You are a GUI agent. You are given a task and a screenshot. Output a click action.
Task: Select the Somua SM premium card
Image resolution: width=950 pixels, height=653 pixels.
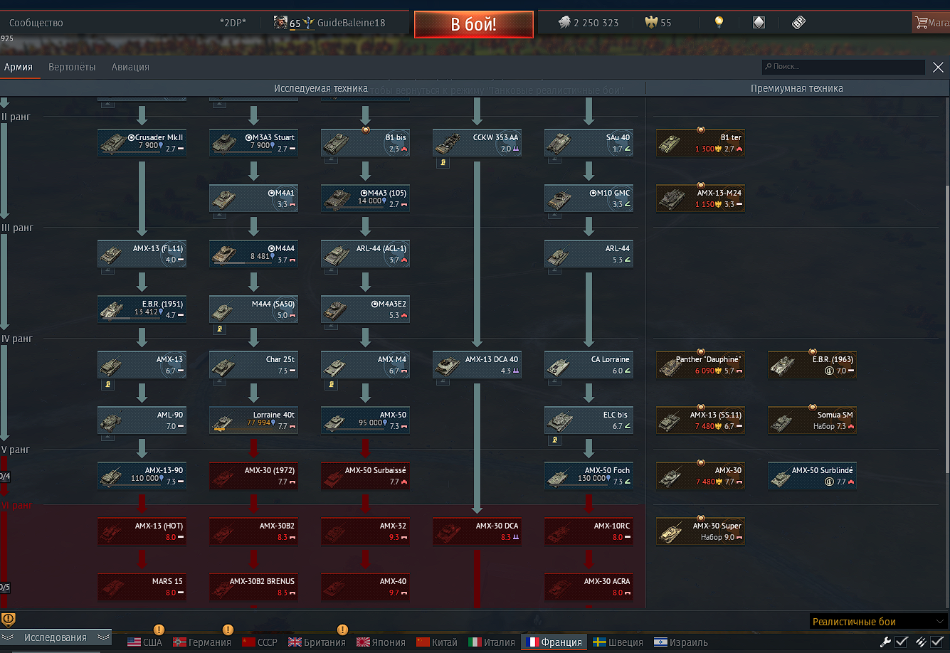coord(812,420)
